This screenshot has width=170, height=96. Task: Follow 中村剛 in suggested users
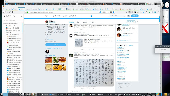click(x=125, y=30)
